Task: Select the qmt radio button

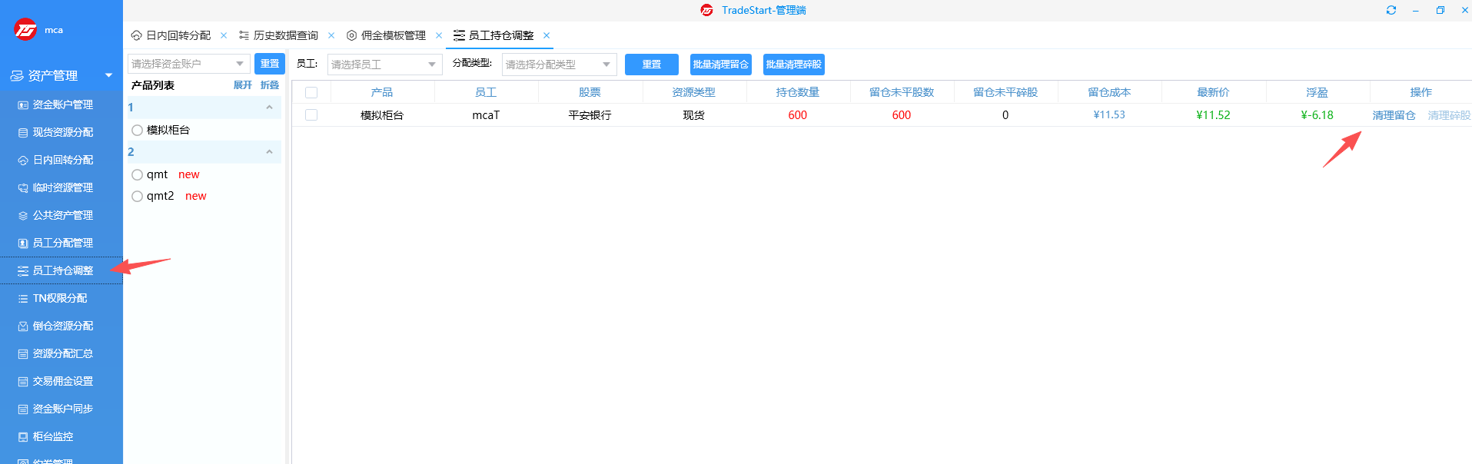Action: [x=137, y=175]
